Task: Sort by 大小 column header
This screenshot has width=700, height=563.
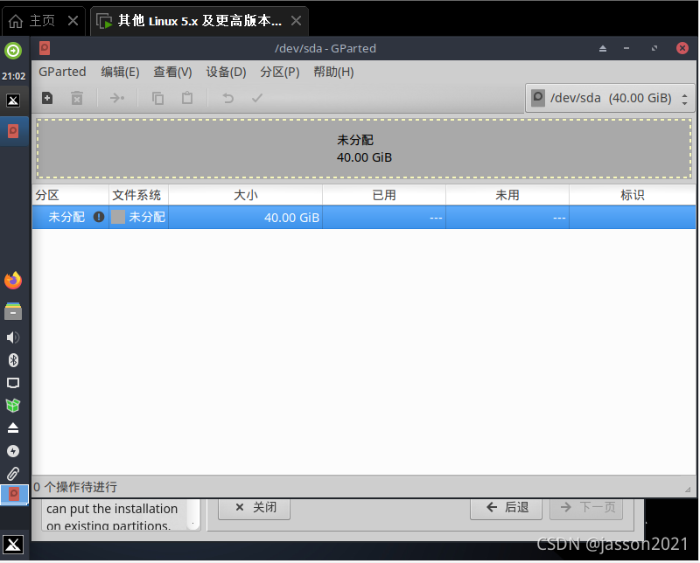Action: coord(246,195)
